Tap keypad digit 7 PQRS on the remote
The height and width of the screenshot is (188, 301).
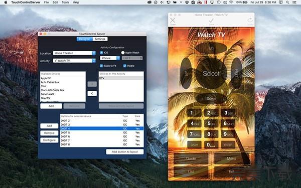tap(195, 134)
